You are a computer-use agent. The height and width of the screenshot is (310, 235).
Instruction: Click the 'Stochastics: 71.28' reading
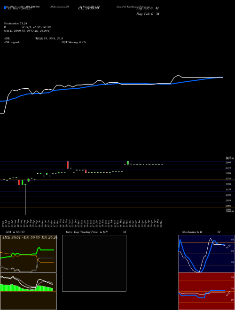point(16,23)
